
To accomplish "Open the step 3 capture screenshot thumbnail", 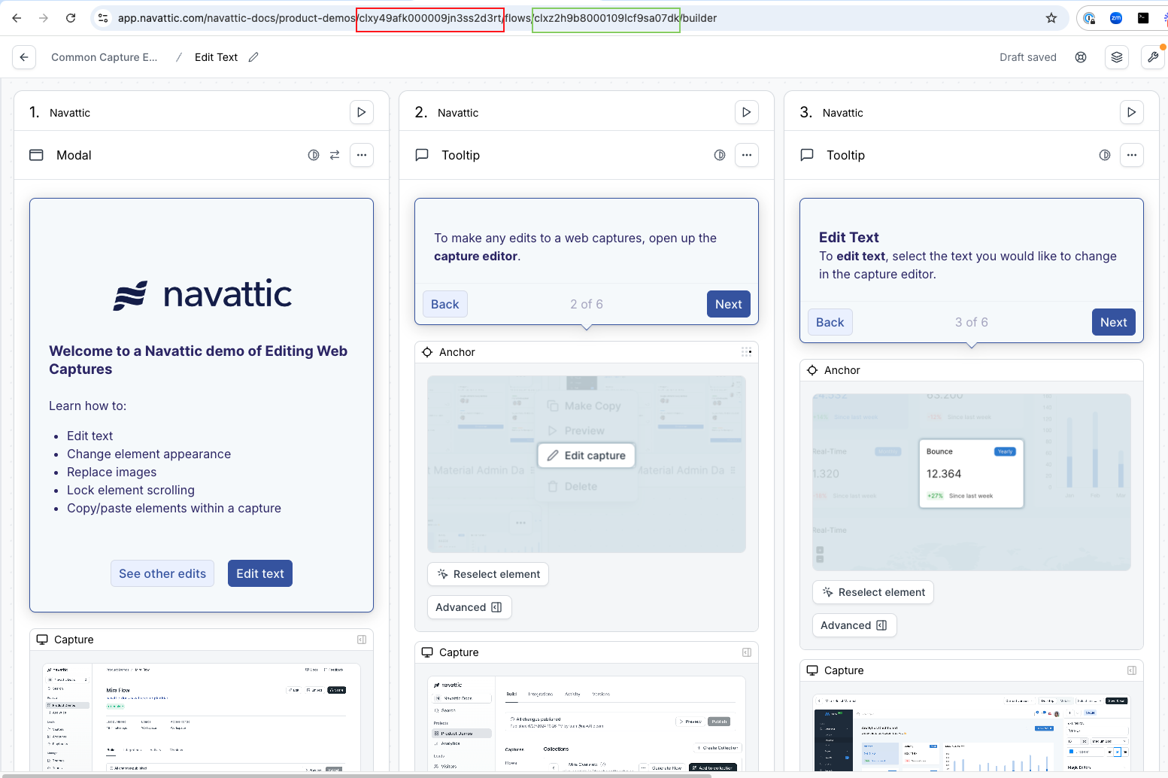I will [x=972, y=733].
